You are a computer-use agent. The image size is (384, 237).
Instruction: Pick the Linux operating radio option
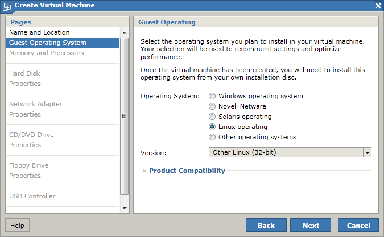pos(212,127)
